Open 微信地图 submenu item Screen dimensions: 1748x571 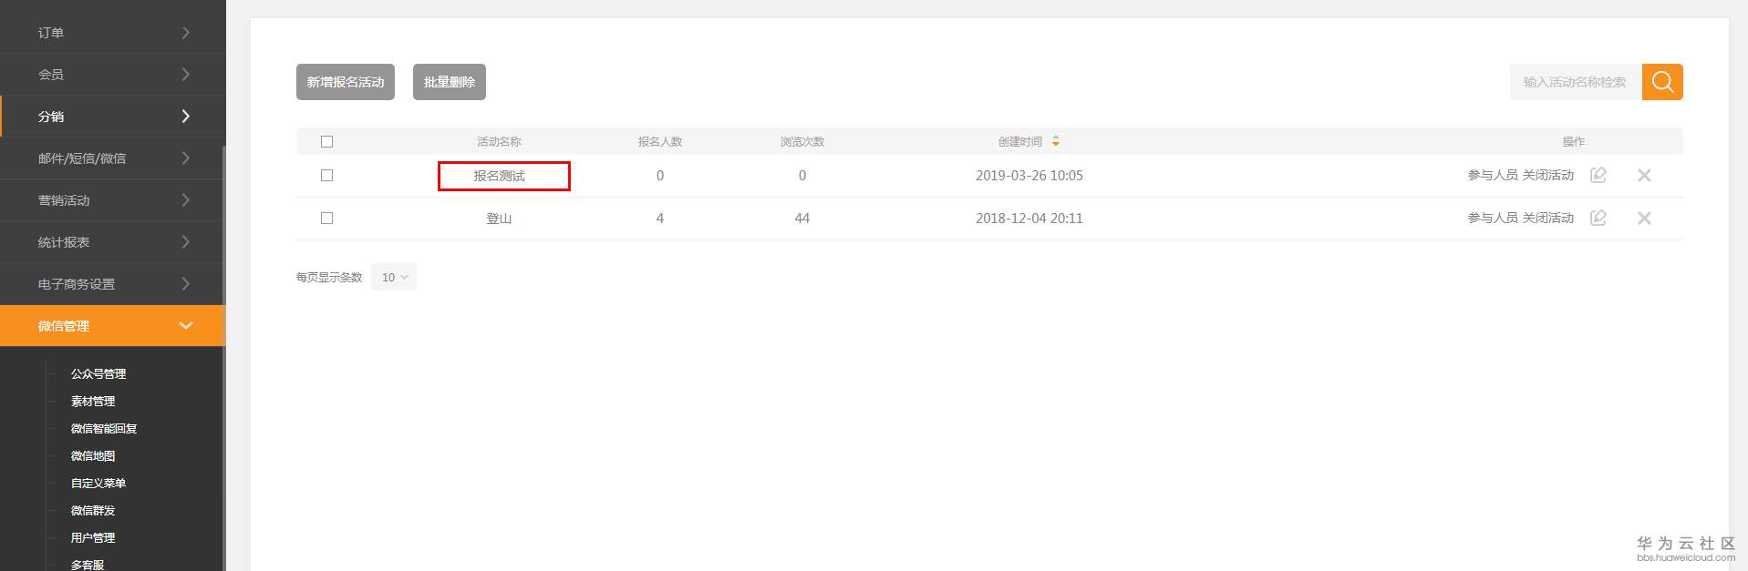[x=93, y=456]
